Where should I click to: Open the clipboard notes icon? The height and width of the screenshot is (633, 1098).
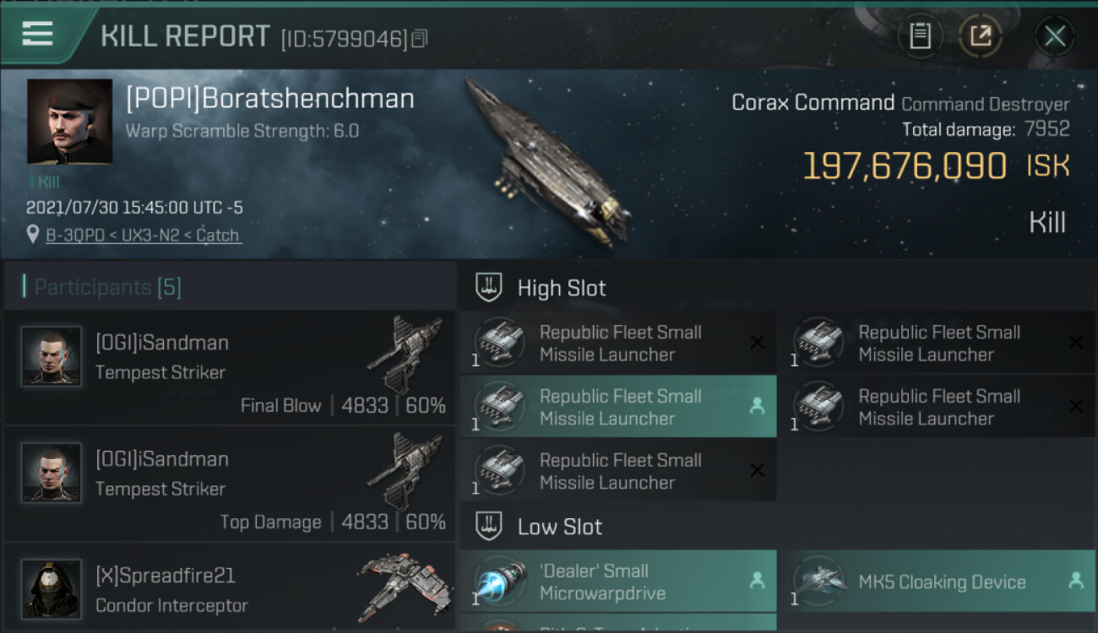click(x=920, y=36)
